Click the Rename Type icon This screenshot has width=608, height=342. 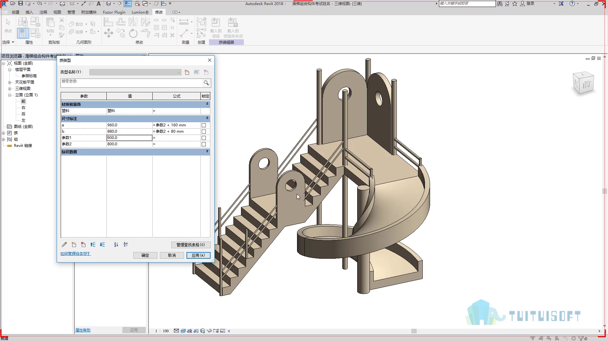(196, 72)
